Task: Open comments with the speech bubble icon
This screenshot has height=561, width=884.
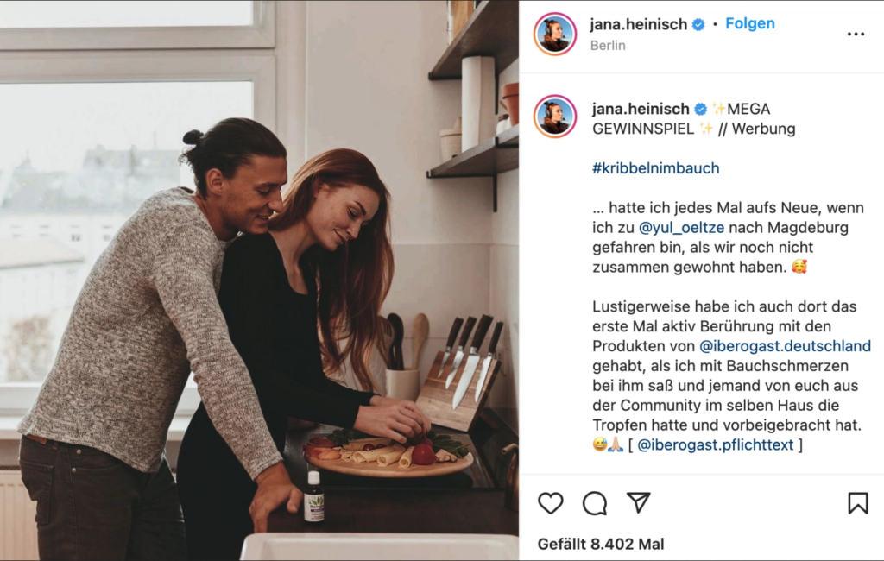Action: pyautogui.click(x=594, y=503)
